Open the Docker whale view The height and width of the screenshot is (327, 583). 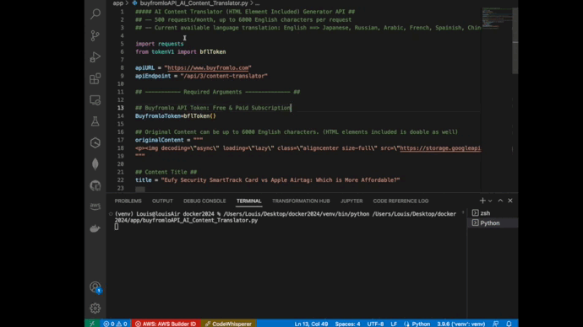pyautogui.click(x=95, y=228)
